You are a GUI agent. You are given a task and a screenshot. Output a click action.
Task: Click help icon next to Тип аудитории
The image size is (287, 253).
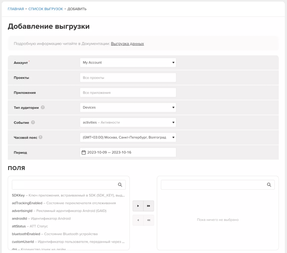pyautogui.click(x=43, y=107)
